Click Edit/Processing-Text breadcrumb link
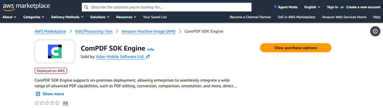Viewport: 383px width, 108px height. (94, 31)
